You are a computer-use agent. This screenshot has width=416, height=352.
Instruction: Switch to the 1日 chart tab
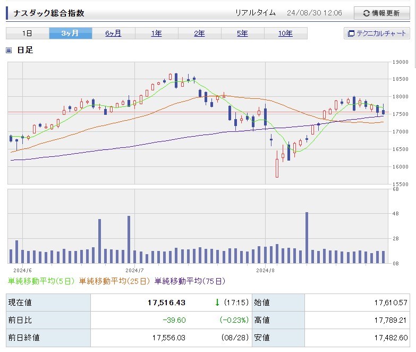click(x=27, y=33)
